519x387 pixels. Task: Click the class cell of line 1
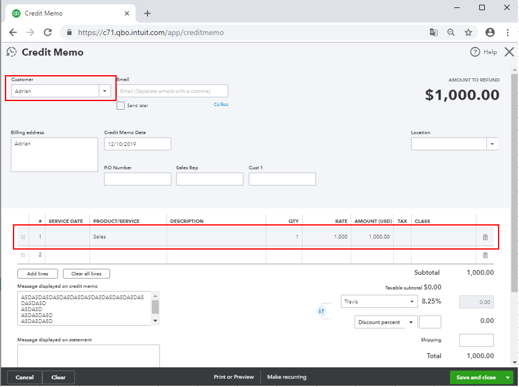point(444,237)
